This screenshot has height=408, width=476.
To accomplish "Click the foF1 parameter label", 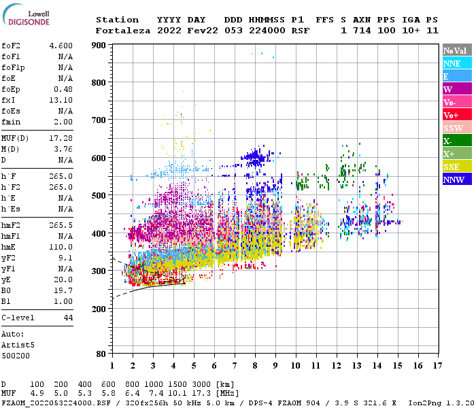I will coord(11,56).
